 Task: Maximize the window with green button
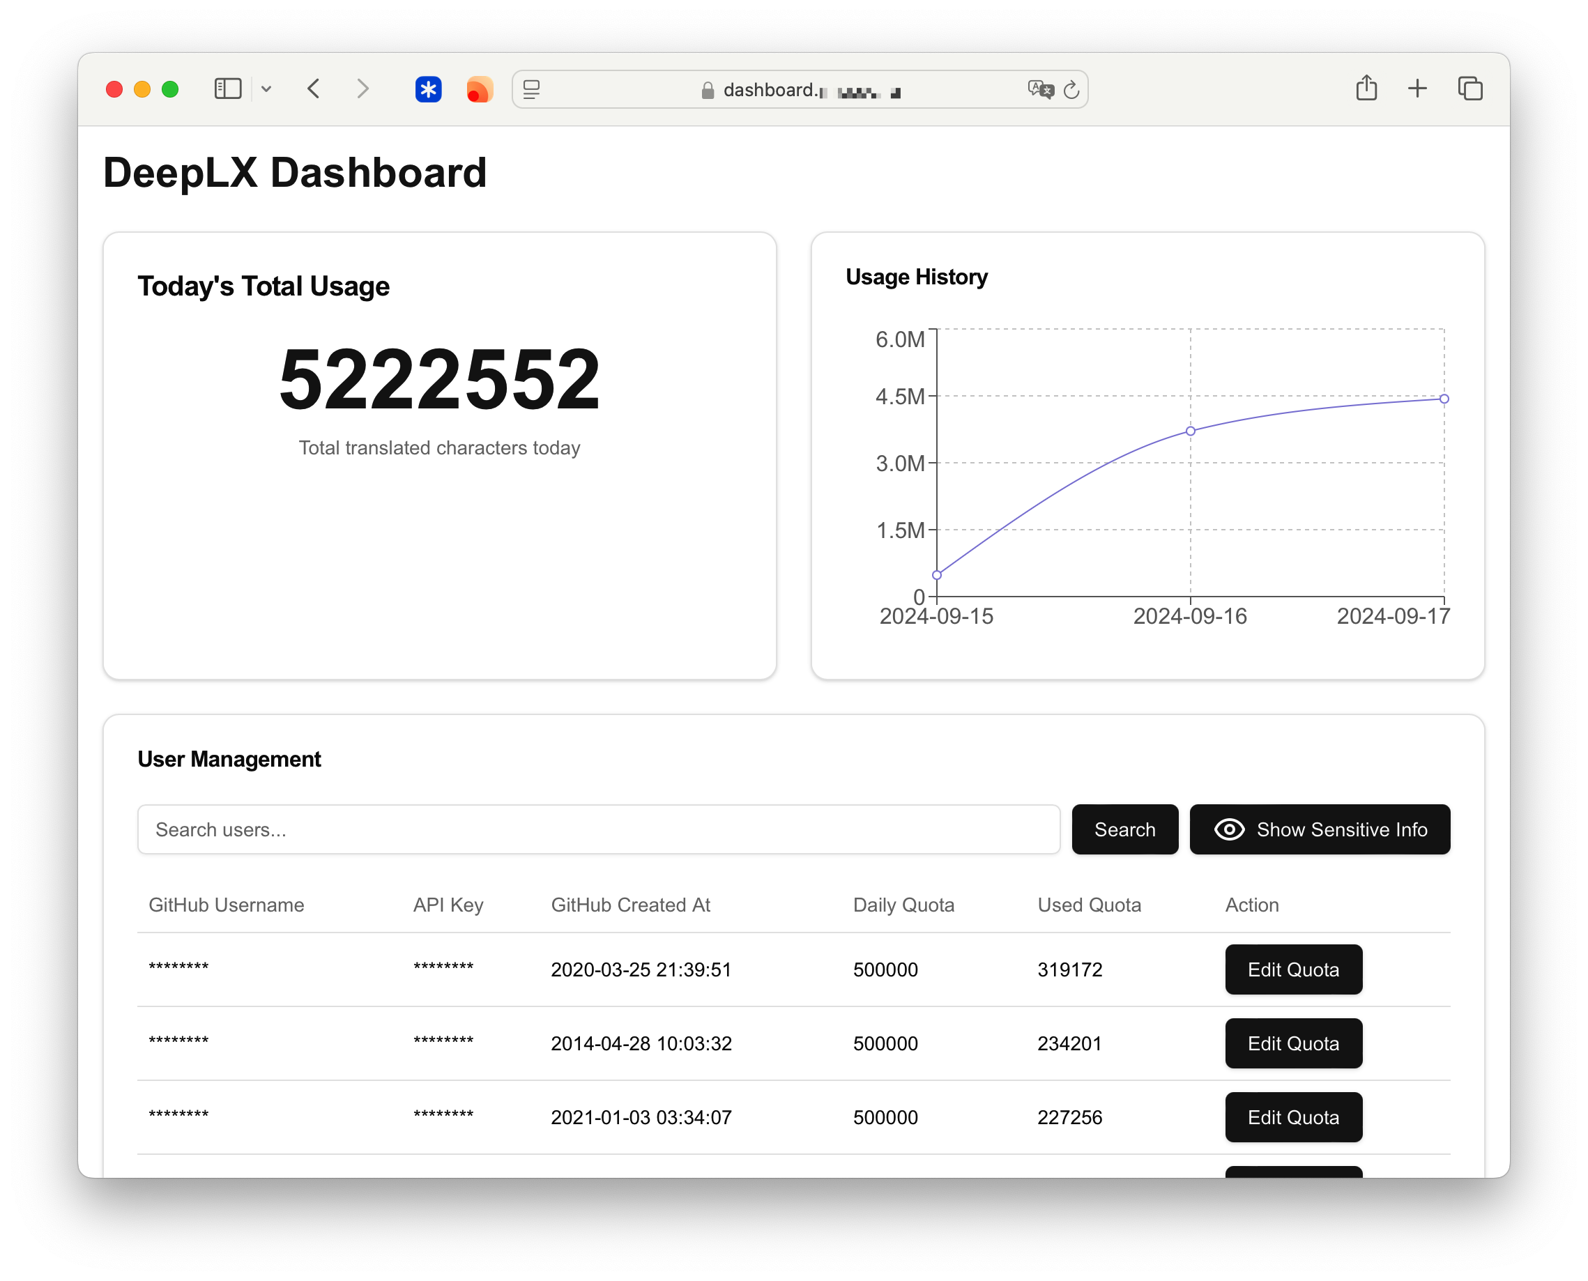click(x=169, y=89)
